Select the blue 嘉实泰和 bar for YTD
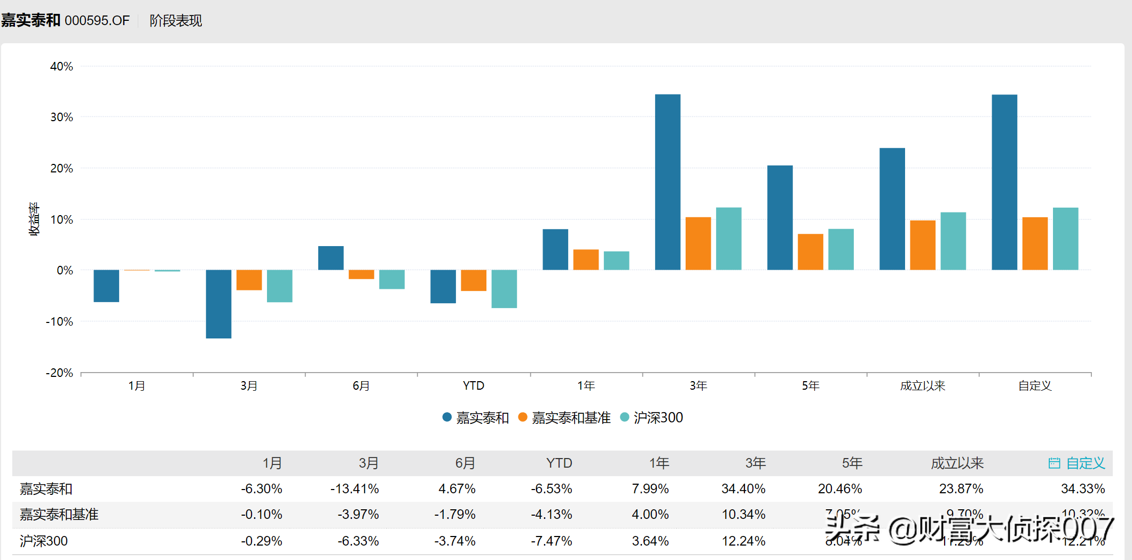This screenshot has width=1132, height=560. (443, 287)
